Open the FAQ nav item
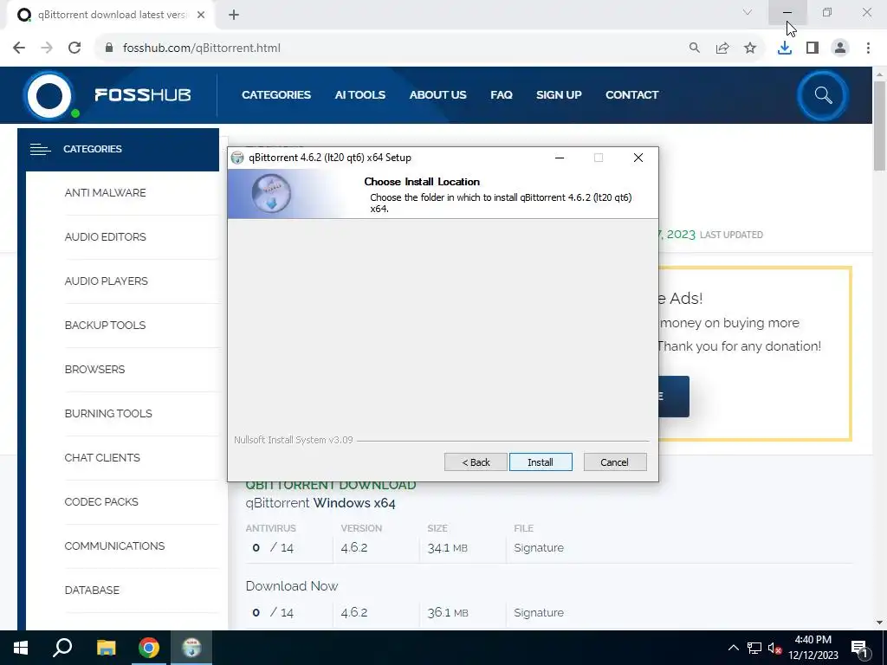The width and height of the screenshot is (887, 665). coord(502,95)
